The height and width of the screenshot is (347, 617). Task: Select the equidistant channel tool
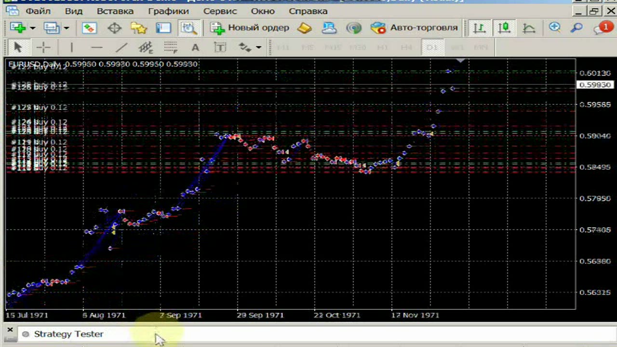146,47
